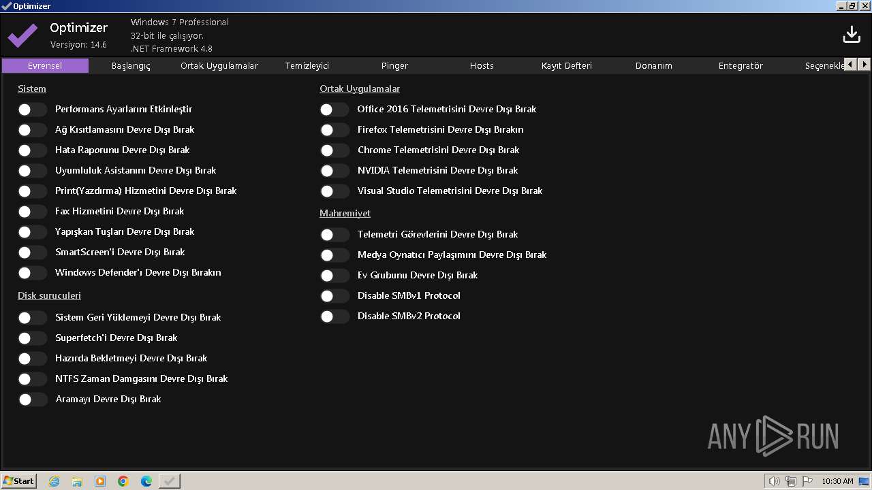Toggle Fax Hizmetini Devre Dışı Bırak
872x490 pixels.
(32, 211)
